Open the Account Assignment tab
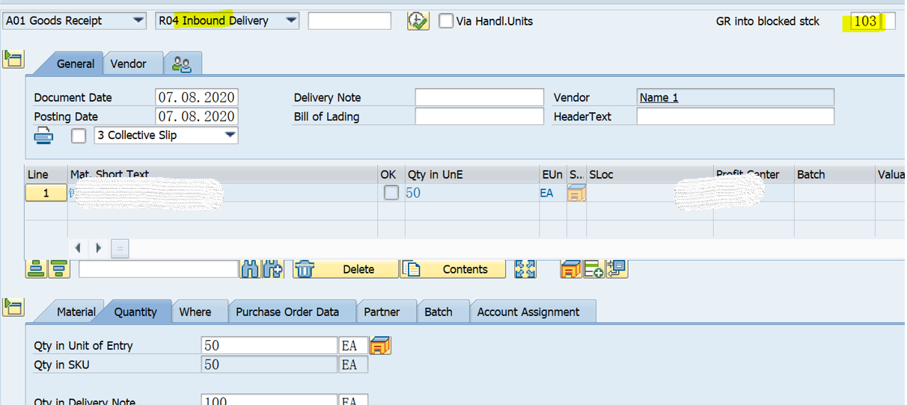The width and height of the screenshot is (907, 405). tap(528, 312)
